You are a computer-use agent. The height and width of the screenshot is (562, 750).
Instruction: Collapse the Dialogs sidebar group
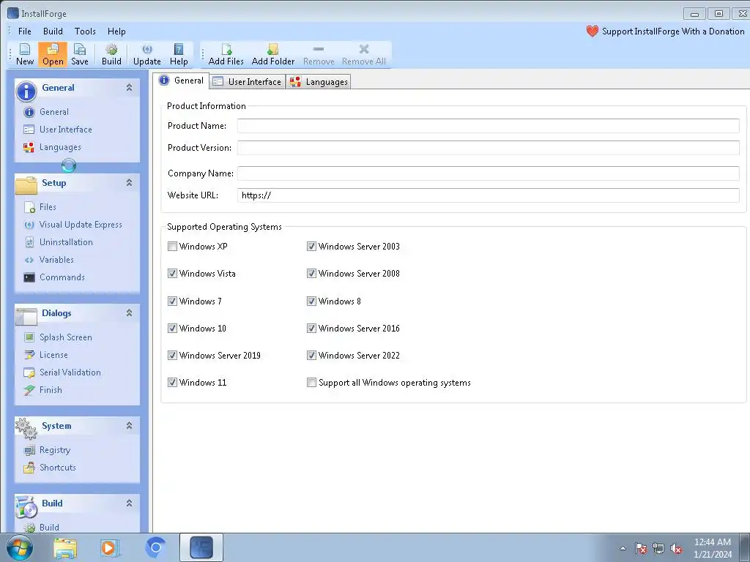tap(129, 312)
